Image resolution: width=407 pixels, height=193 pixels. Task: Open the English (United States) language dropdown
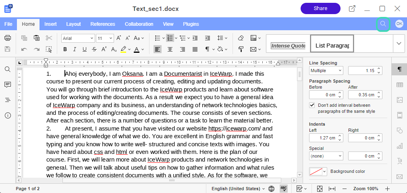click(x=238, y=189)
